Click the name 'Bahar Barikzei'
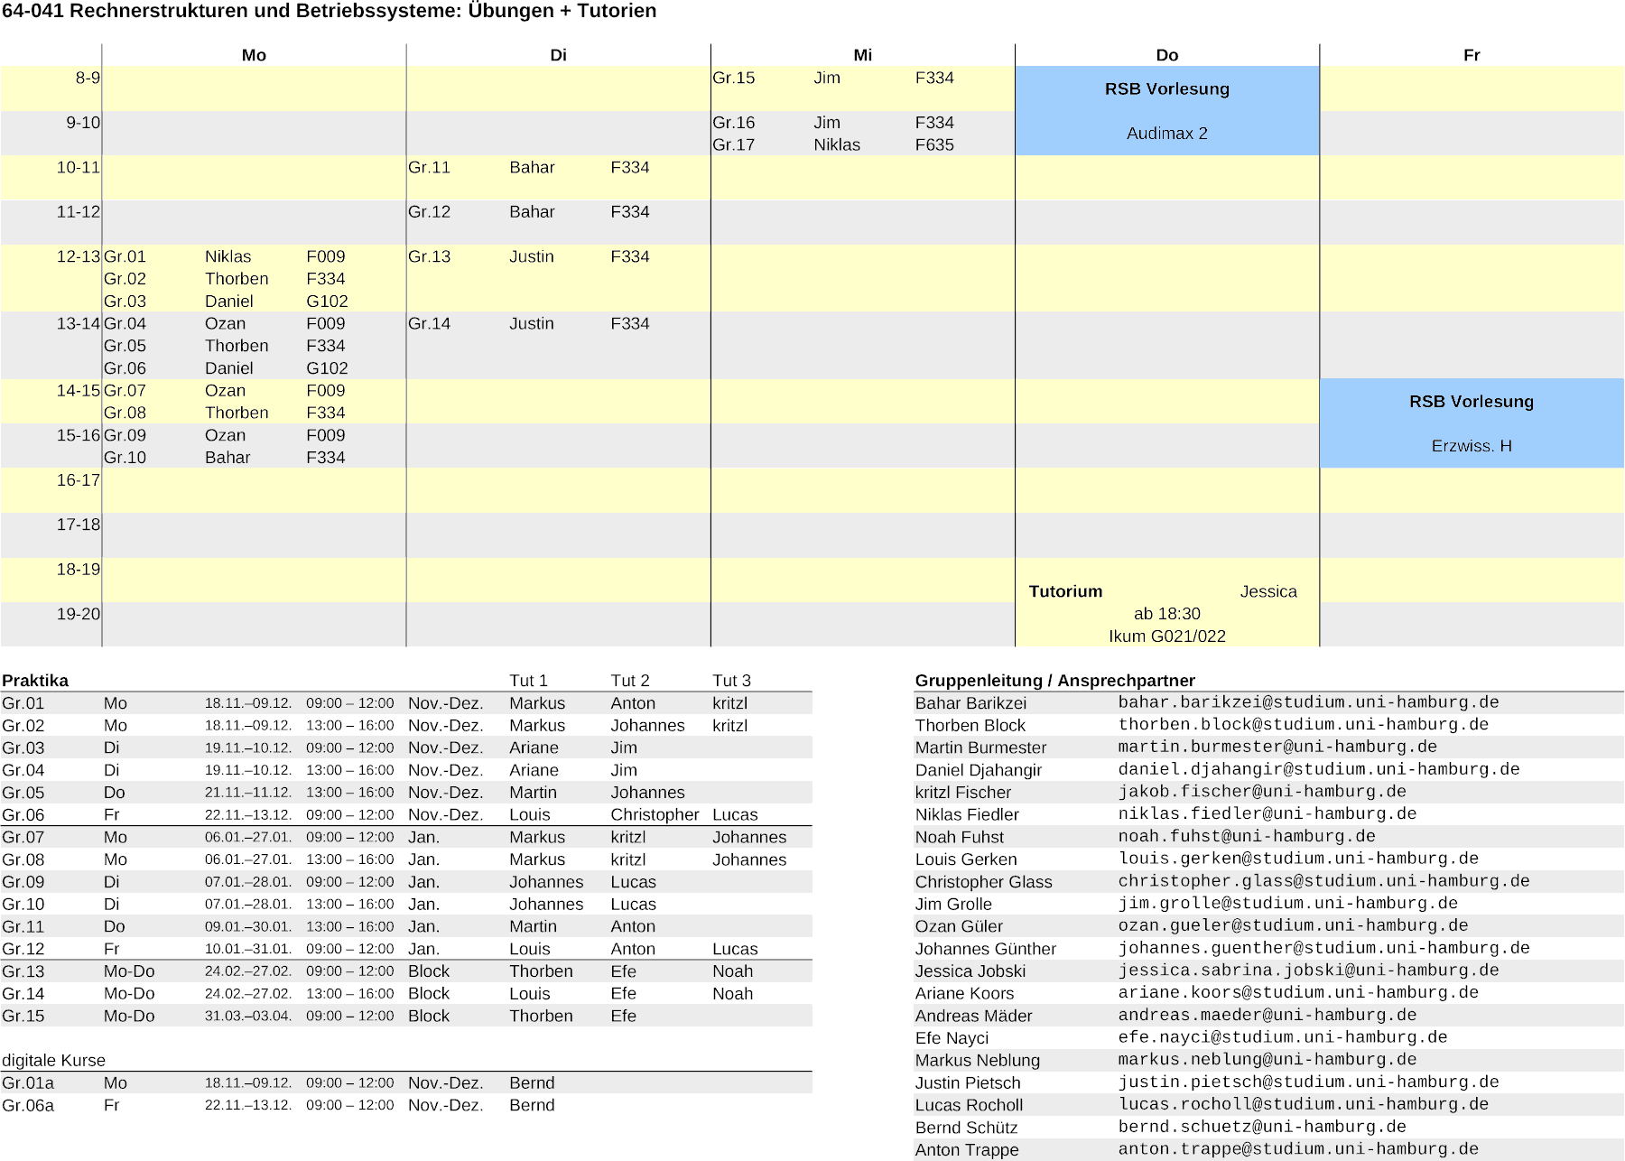Image resolution: width=1625 pixels, height=1161 pixels. tap(970, 703)
